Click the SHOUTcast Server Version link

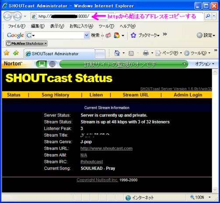pos(176,89)
